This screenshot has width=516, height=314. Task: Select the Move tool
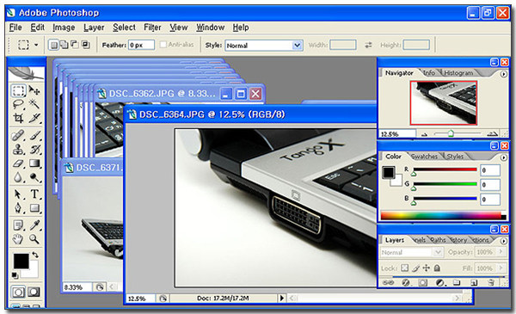coord(34,90)
